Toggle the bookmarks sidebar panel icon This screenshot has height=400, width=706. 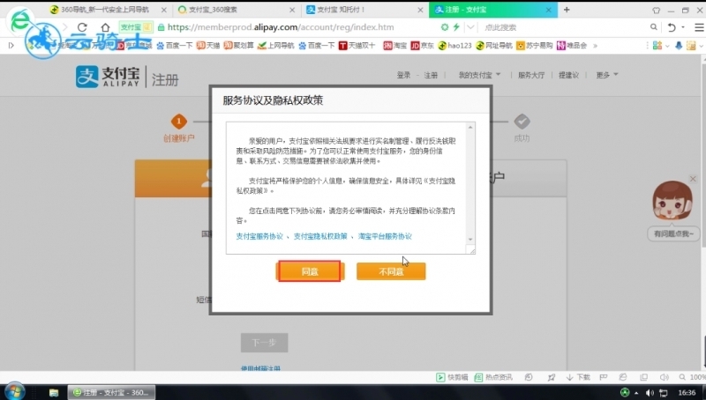click(11, 46)
